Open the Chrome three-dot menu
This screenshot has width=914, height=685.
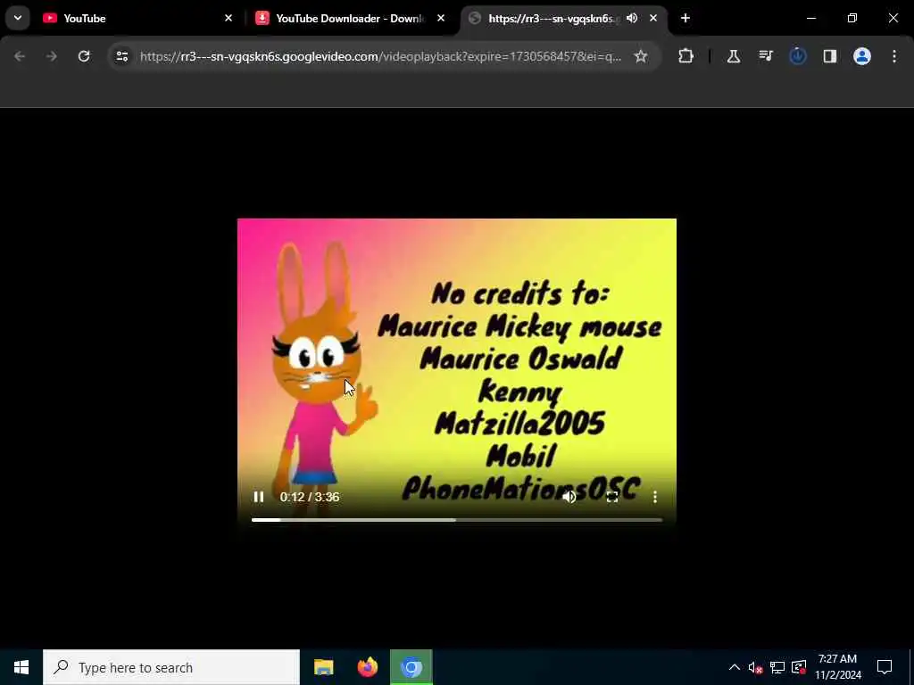[x=894, y=56]
